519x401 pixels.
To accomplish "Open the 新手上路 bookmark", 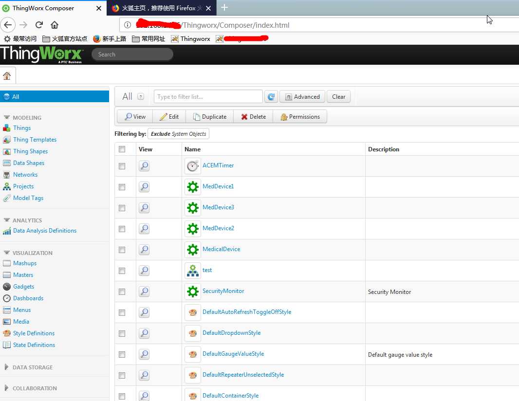I will [110, 39].
